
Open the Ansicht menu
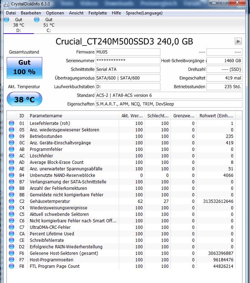[76, 13]
